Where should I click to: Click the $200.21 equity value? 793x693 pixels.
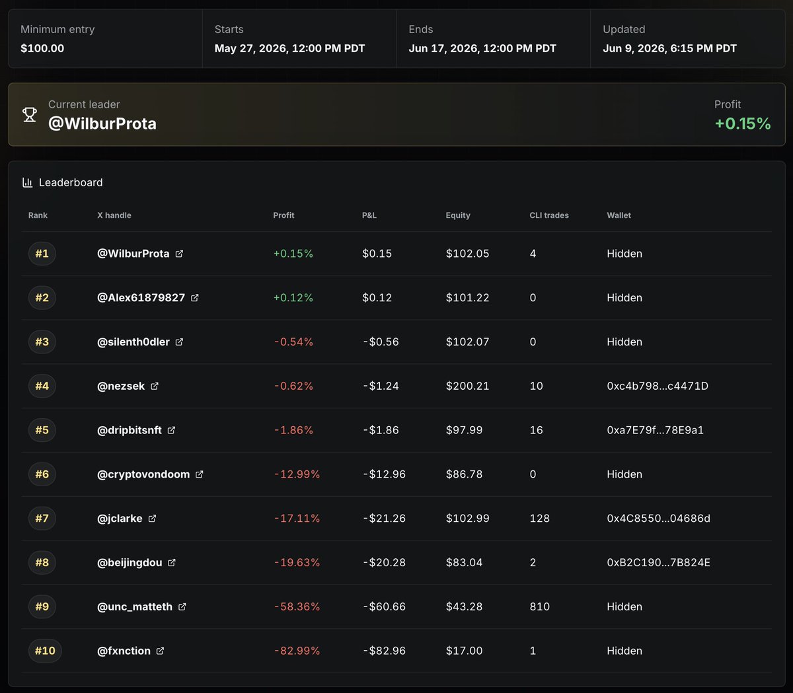point(468,386)
